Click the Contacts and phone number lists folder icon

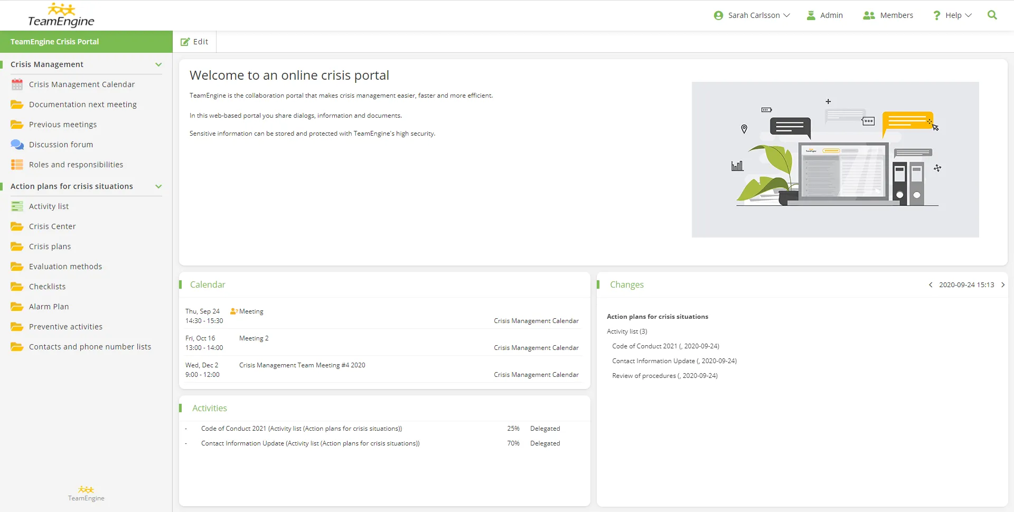(x=17, y=347)
